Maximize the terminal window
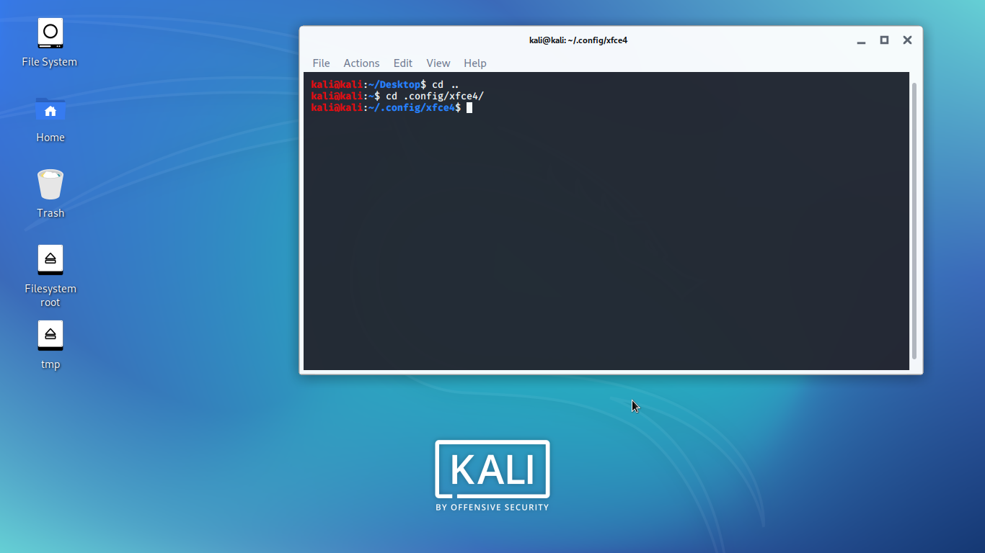The height and width of the screenshot is (553, 985). (x=884, y=40)
